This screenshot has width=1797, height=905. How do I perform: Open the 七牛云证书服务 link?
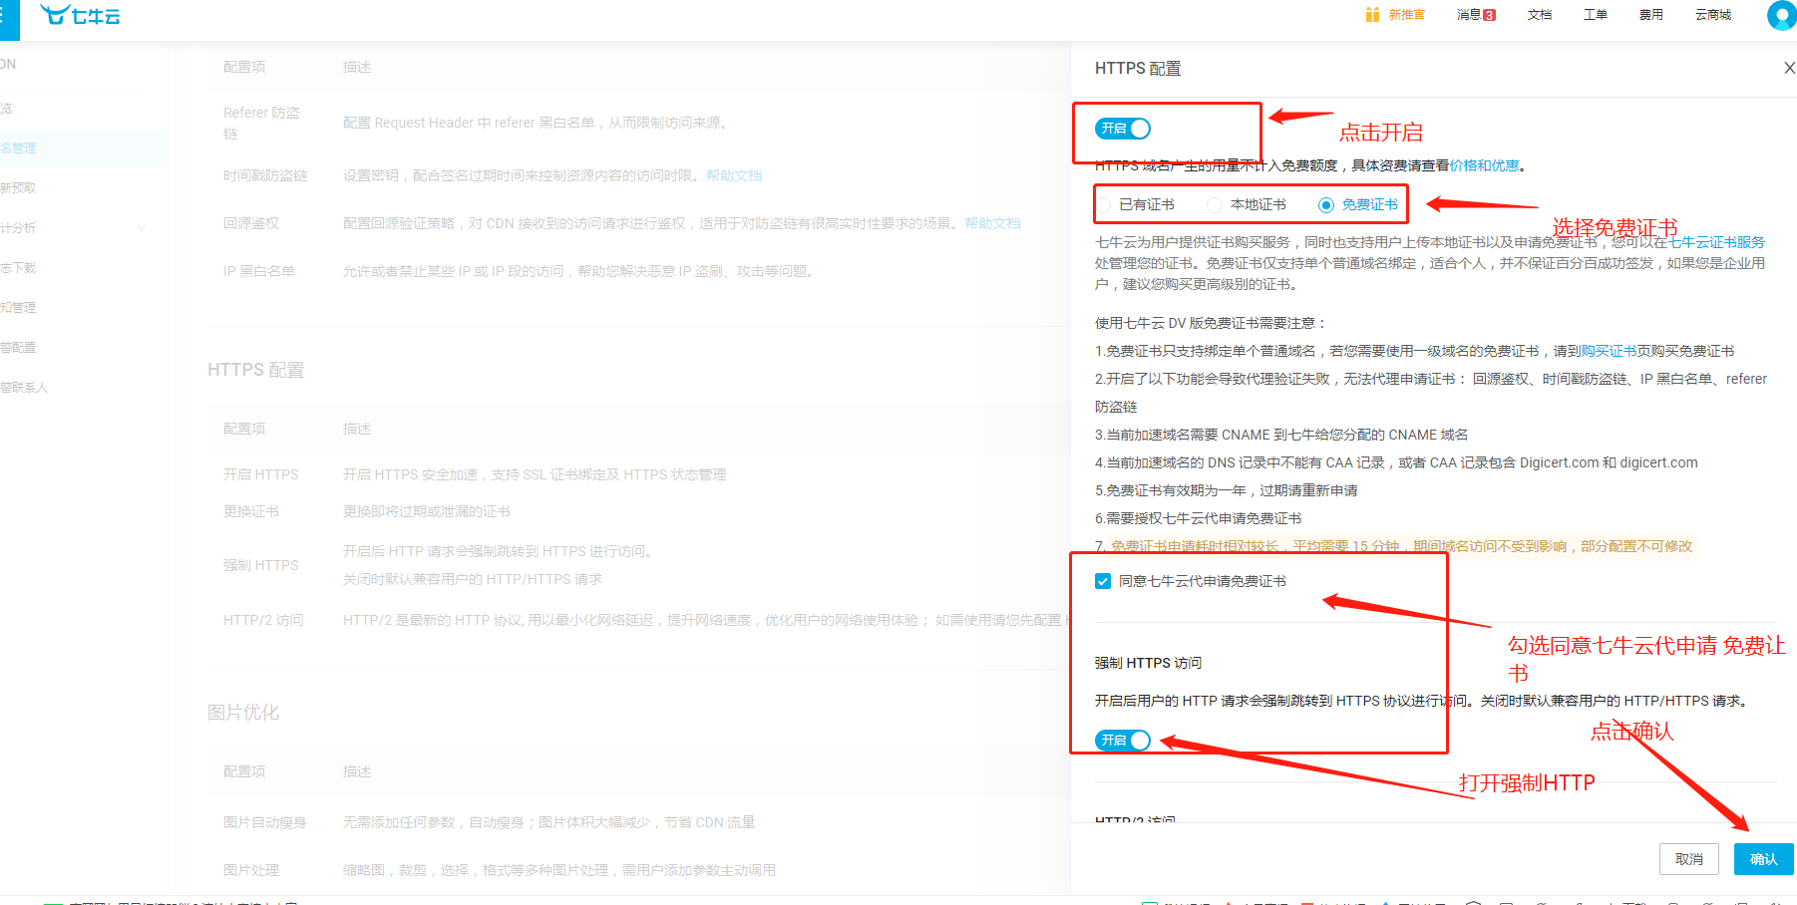[1717, 242]
